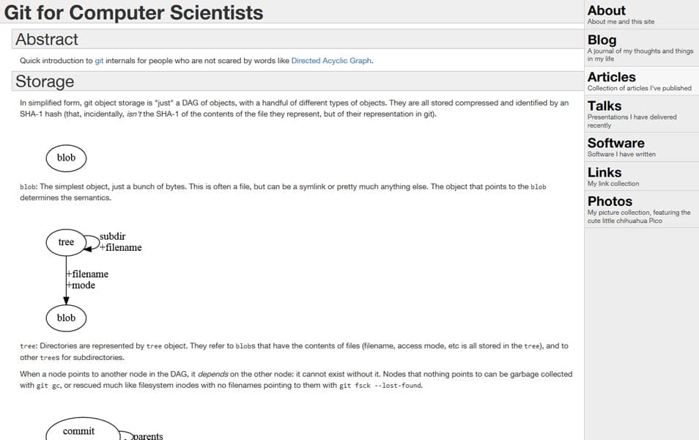Browse the Articles collection
Viewport: 699px width, 440px height.
(611, 77)
